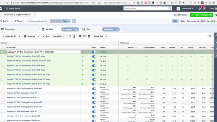
Task: Click the ad set name edit field
Action: (44, 52)
